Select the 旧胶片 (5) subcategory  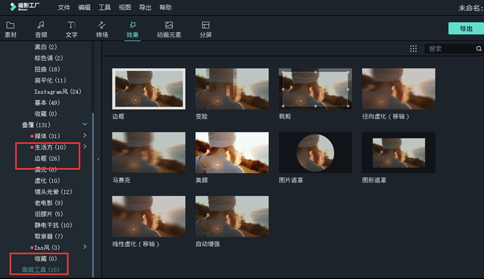48,214
